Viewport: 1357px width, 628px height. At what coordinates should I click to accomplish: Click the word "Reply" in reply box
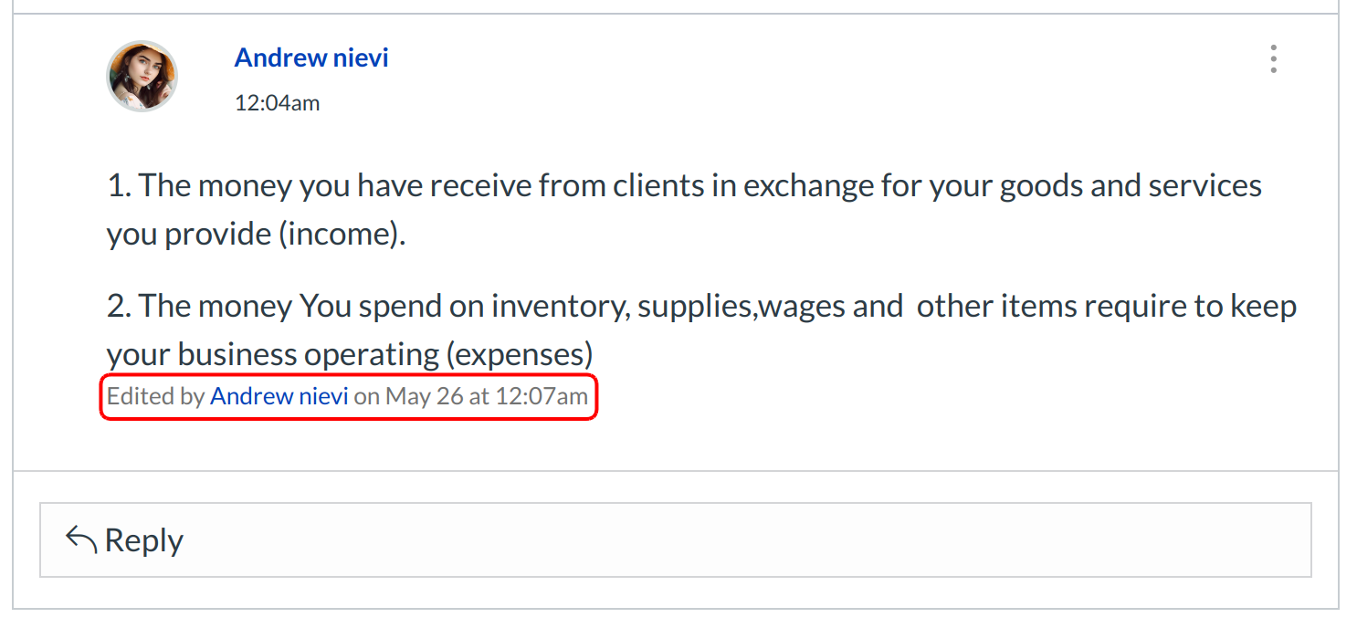click(x=144, y=540)
